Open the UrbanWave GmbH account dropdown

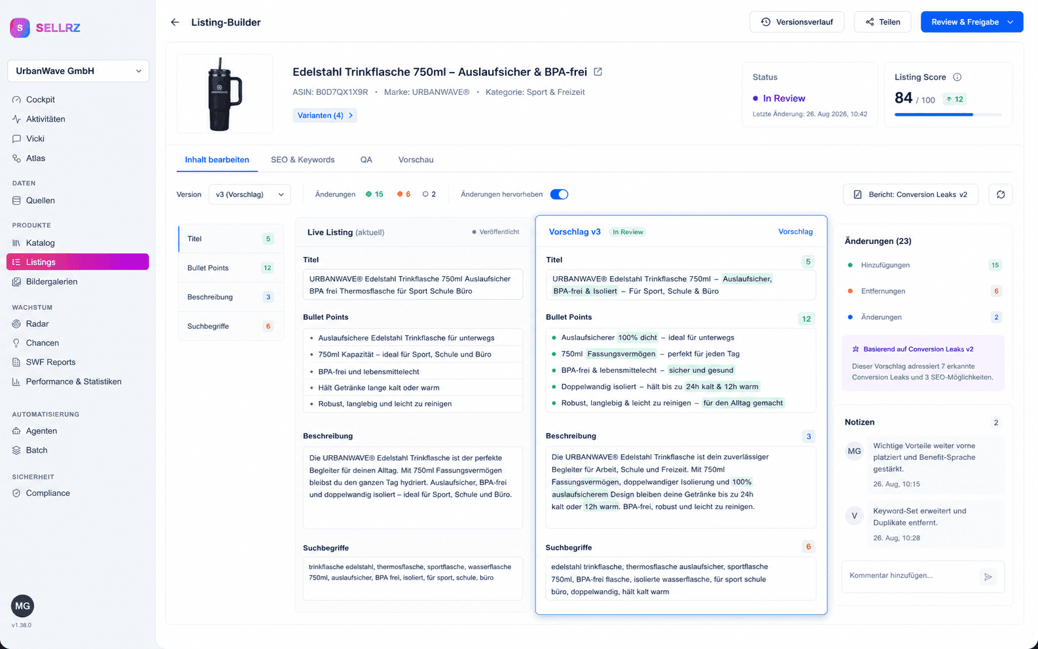click(x=78, y=71)
